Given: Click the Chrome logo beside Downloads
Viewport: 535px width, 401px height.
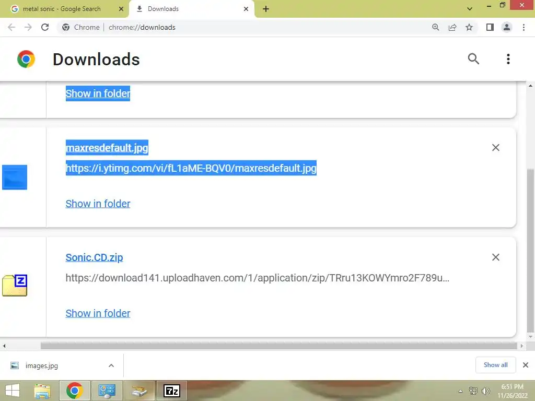Looking at the screenshot, I should tap(26, 59).
